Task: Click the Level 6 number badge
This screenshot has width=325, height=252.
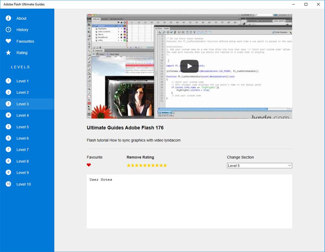Action: (8, 138)
